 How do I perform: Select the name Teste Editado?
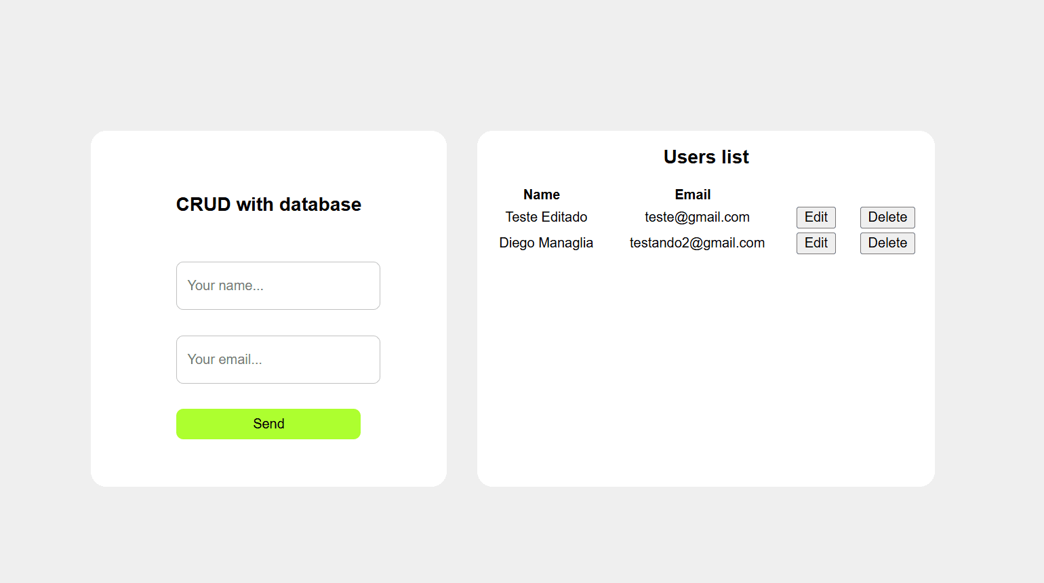546,217
